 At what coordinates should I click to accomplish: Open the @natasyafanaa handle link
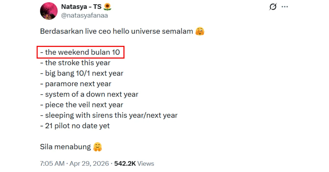coord(84,16)
